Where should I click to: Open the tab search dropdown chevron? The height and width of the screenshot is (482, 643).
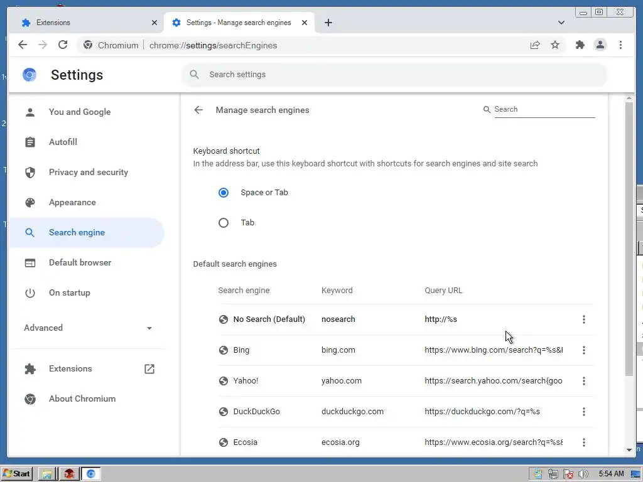561,23
